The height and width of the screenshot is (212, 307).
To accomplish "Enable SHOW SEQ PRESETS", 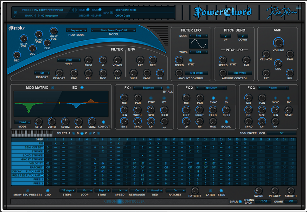I will click(x=28, y=191).
